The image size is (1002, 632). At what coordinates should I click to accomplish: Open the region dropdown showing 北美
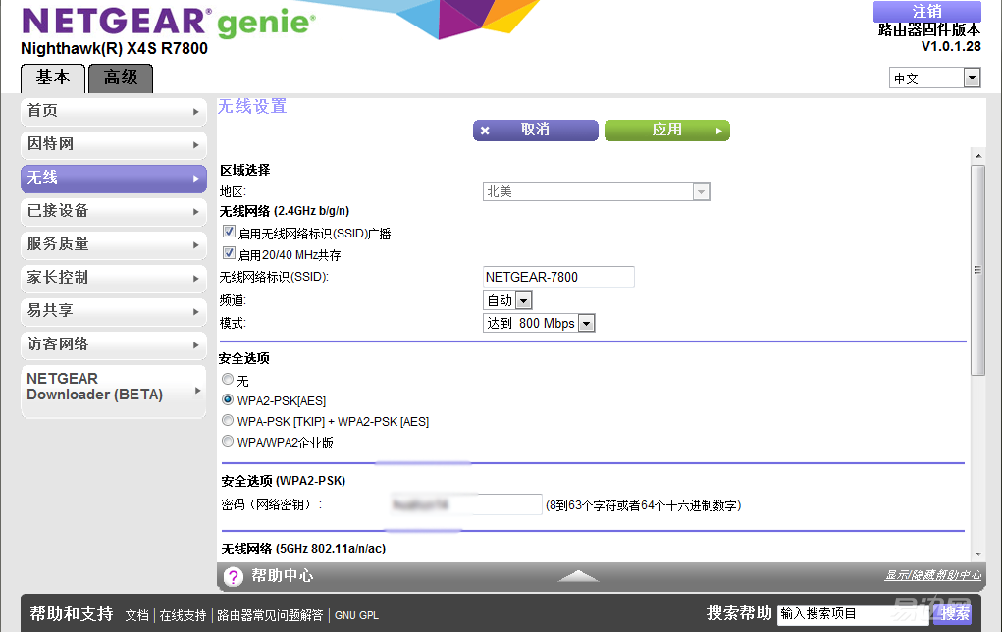(597, 191)
